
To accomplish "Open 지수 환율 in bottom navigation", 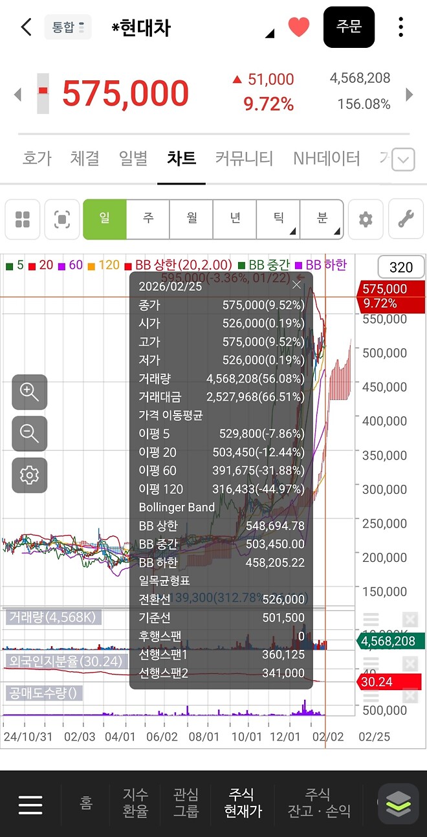I will pyautogui.click(x=136, y=803).
